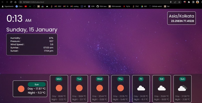Open the location permission pin icon
The height and width of the screenshot is (103, 202).
click(171, 2)
